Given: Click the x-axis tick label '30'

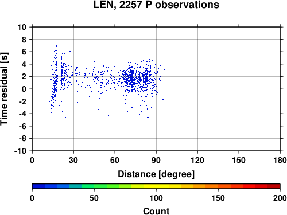Looking at the screenshot, I should (x=73, y=160).
